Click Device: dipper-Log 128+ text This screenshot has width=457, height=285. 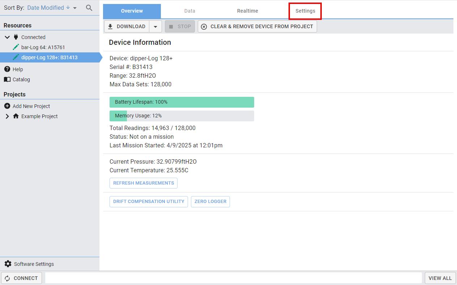coord(141,58)
